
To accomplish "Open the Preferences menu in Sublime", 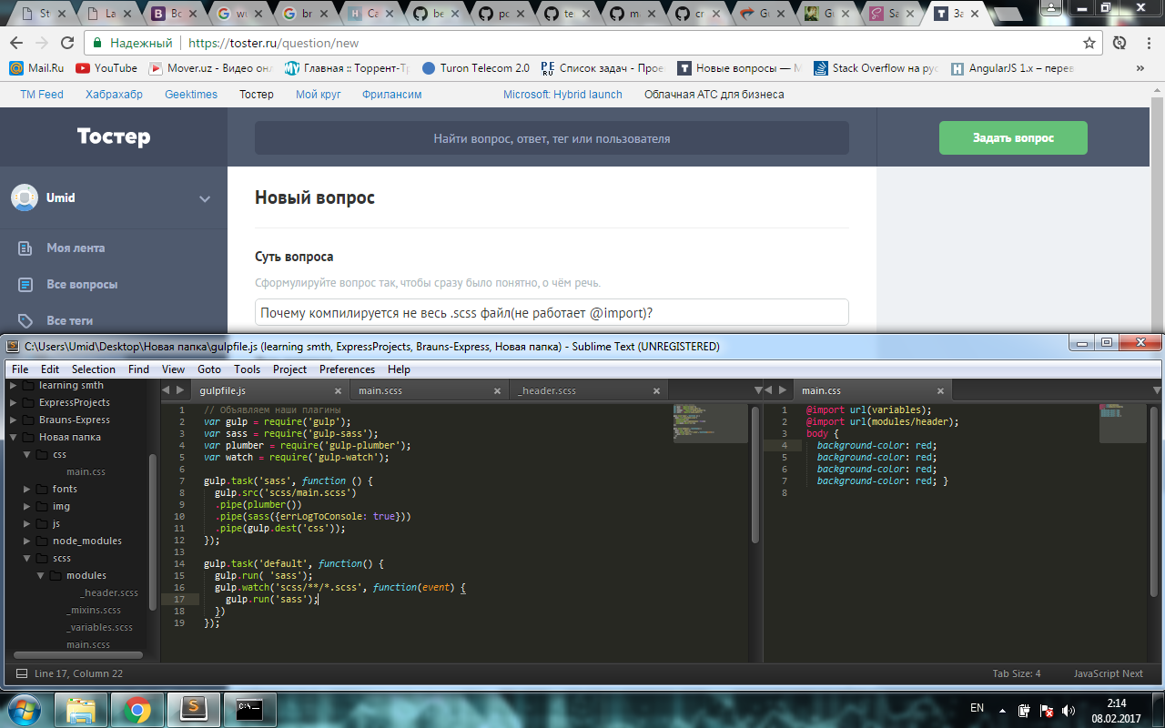I will click(347, 369).
